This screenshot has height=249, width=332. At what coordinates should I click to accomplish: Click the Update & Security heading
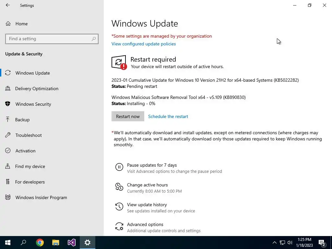click(24, 54)
